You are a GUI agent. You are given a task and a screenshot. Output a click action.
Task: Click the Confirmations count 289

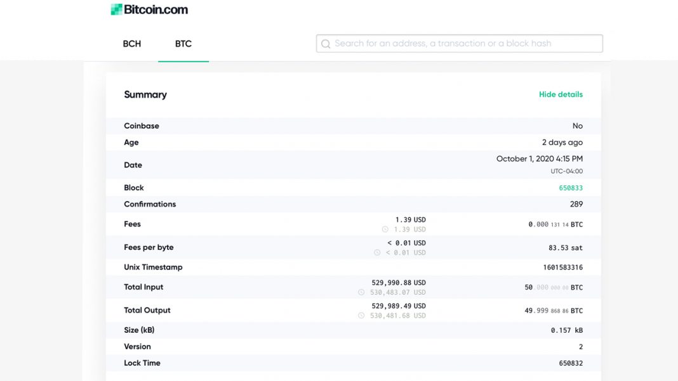576,204
